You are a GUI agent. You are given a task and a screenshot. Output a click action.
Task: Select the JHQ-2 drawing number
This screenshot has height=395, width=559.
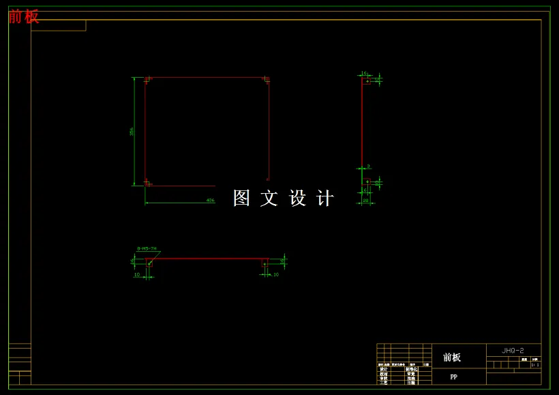pyautogui.click(x=513, y=351)
